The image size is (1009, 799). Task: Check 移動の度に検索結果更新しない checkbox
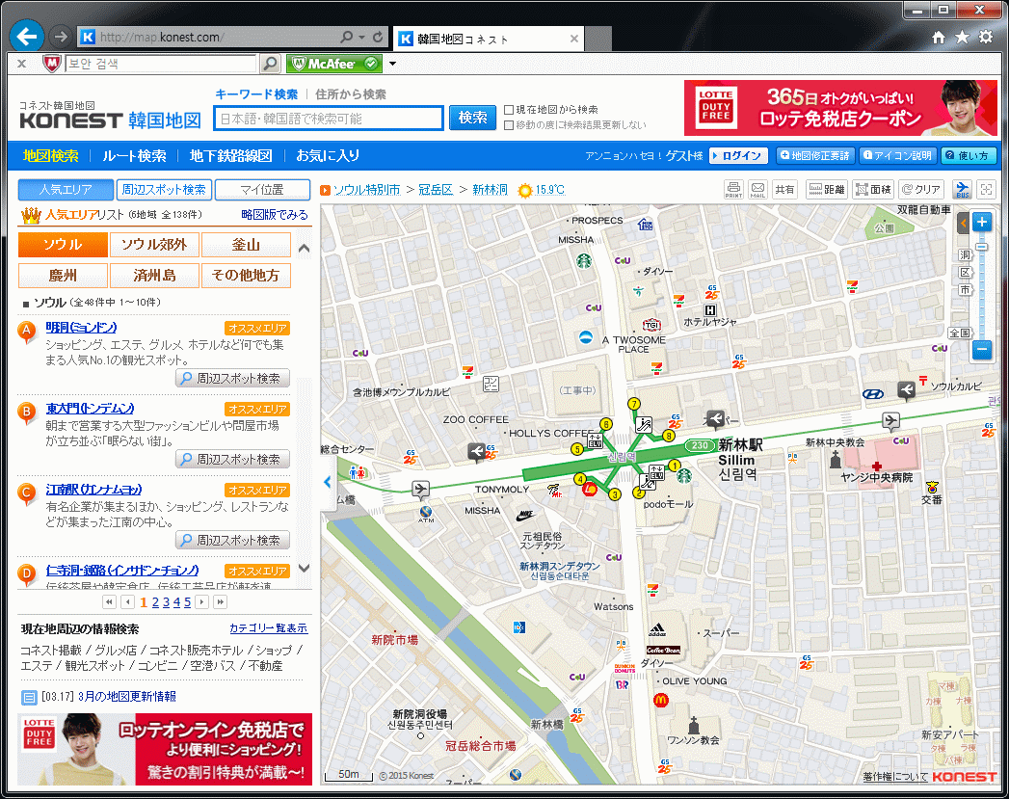coord(509,124)
